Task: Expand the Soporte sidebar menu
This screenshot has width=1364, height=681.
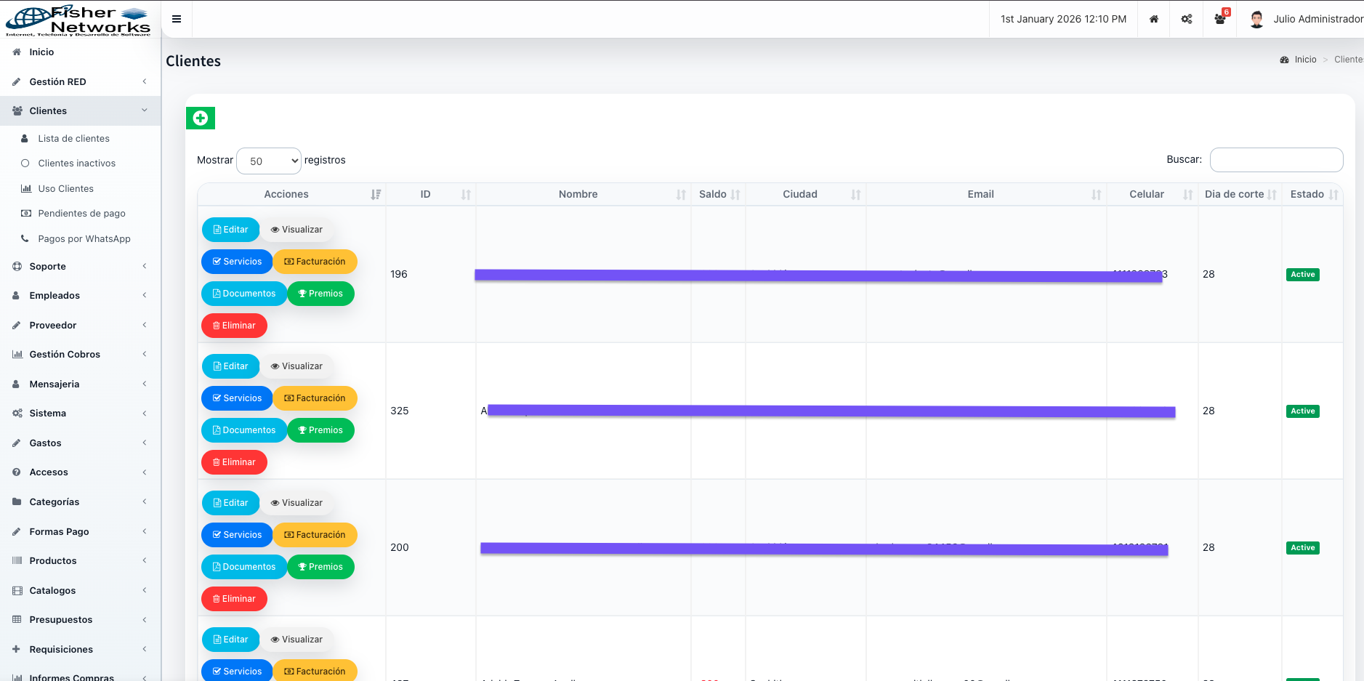Action: (x=80, y=267)
